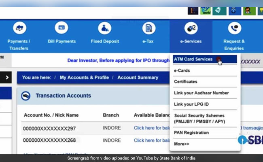Select the e-Tax globe icon
The image size is (263, 162).
click(x=148, y=28)
